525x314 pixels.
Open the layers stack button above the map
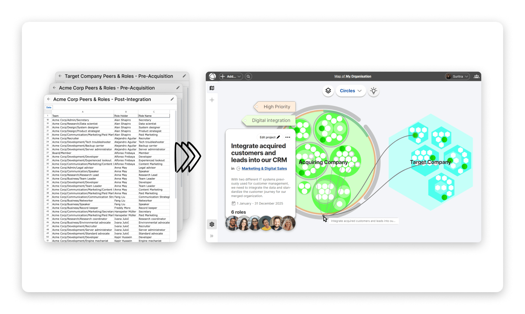pyautogui.click(x=328, y=91)
